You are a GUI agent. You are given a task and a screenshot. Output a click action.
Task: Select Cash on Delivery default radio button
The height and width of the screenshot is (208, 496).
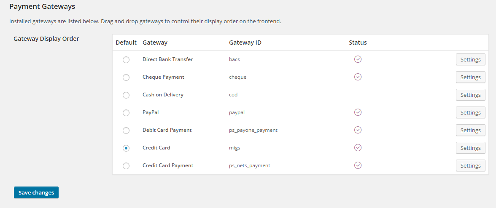(126, 95)
